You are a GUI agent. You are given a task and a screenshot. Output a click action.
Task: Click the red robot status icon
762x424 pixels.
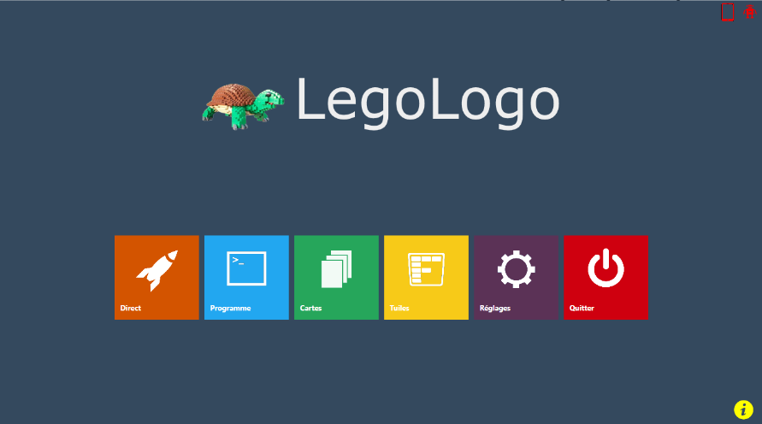750,11
